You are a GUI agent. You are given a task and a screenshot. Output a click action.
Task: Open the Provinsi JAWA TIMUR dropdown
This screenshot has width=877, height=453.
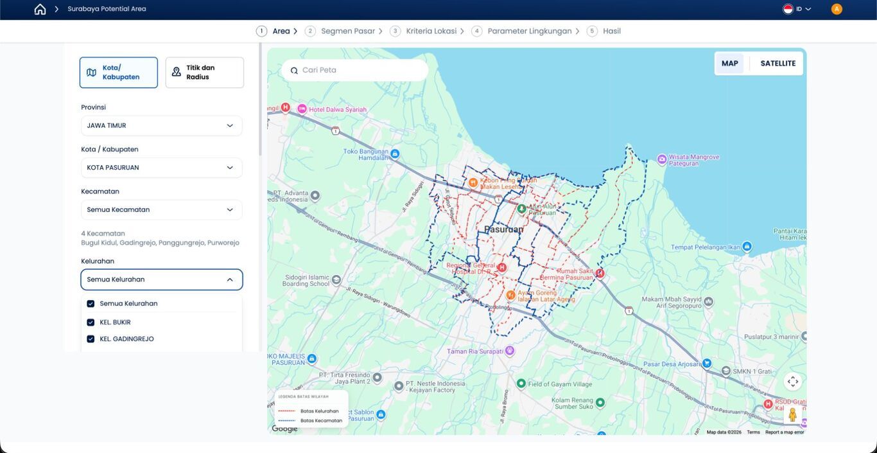click(x=162, y=126)
